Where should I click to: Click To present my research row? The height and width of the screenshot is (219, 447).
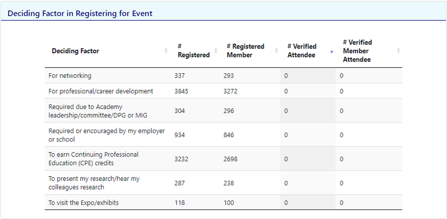coord(223,183)
